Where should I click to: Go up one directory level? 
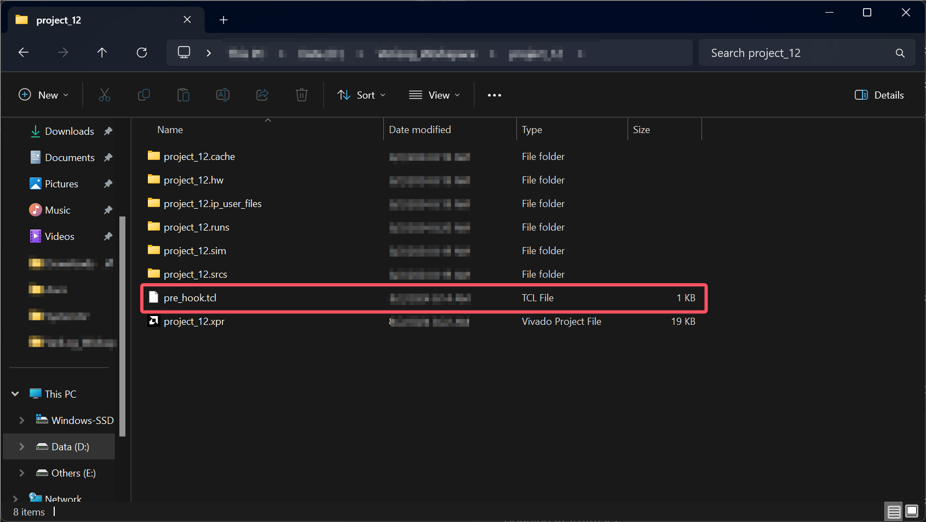point(102,53)
